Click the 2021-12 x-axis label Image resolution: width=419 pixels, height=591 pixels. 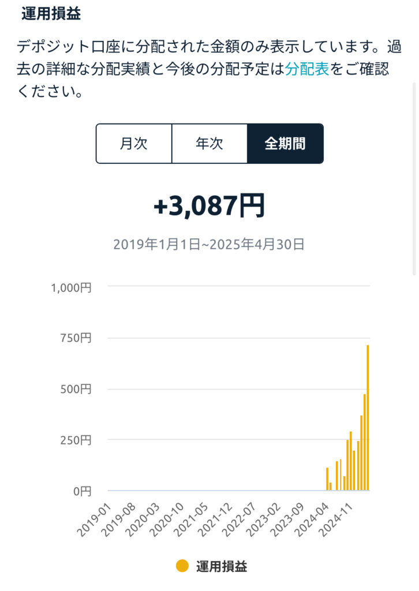[x=215, y=519]
